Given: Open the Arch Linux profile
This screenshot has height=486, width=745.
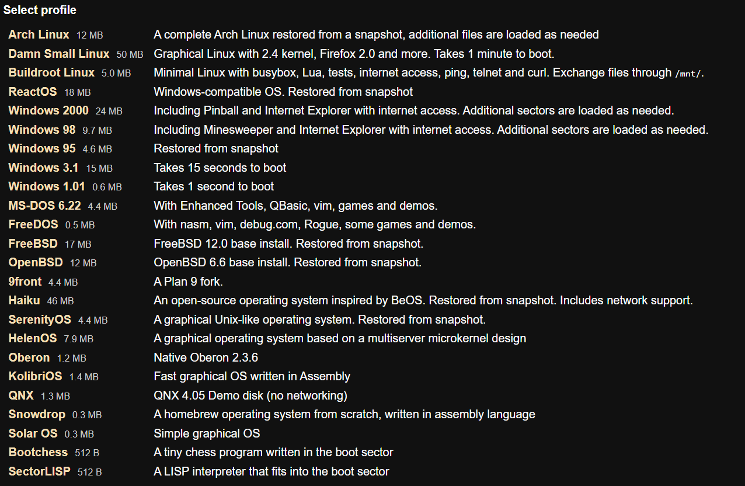Looking at the screenshot, I should (x=39, y=35).
